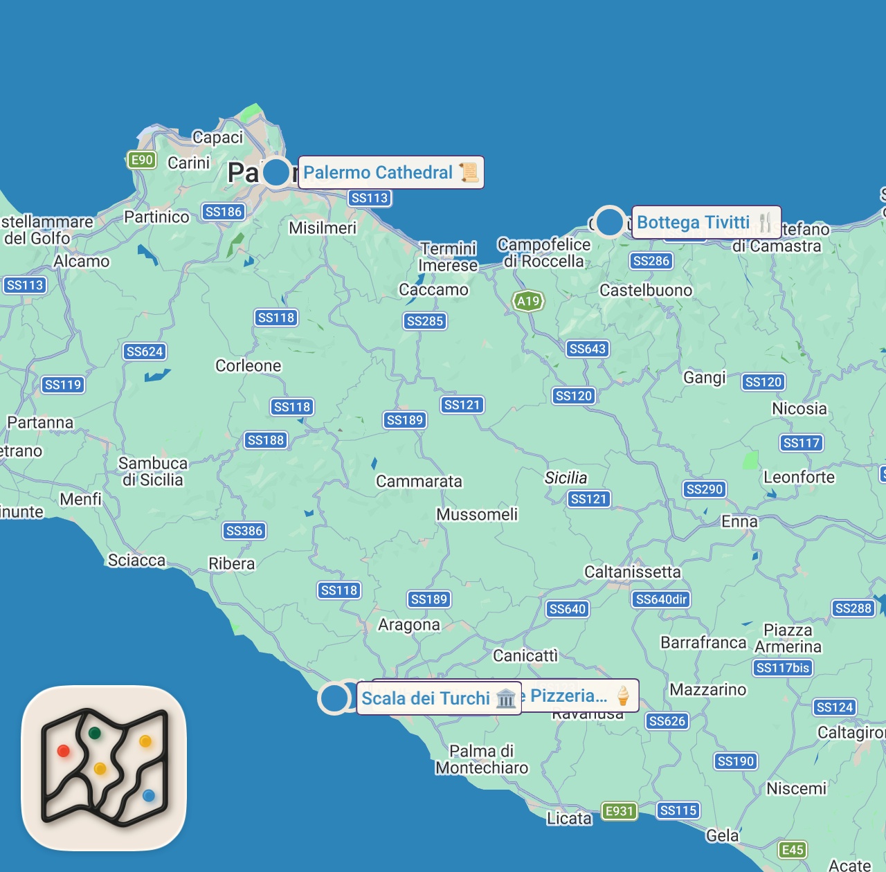Click the Nicosia town name
886x872 pixels.
799,408
